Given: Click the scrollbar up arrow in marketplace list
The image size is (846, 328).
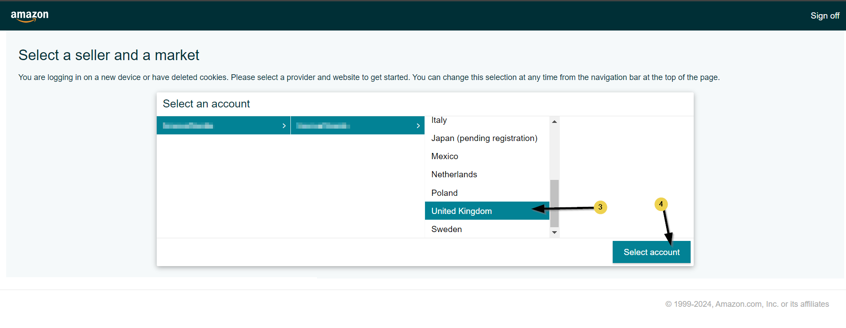Looking at the screenshot, I should pyautogui.click(x=554, y=122).
